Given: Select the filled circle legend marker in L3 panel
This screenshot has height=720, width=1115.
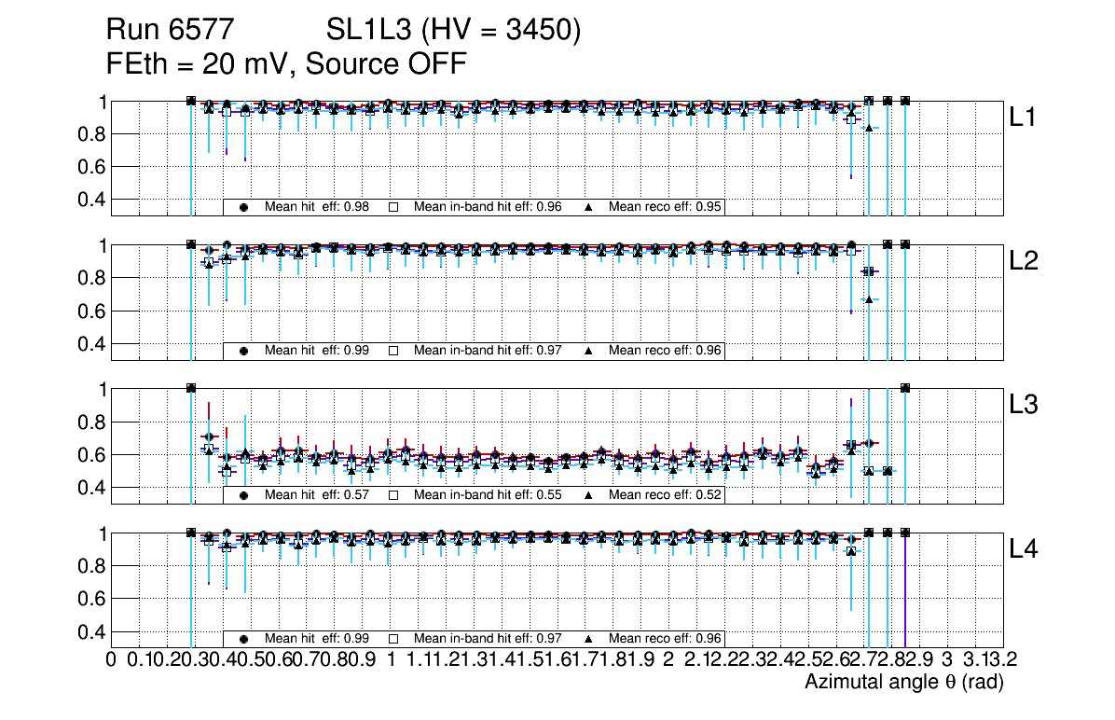Looking at the screenshot, I should click(243, 495).
